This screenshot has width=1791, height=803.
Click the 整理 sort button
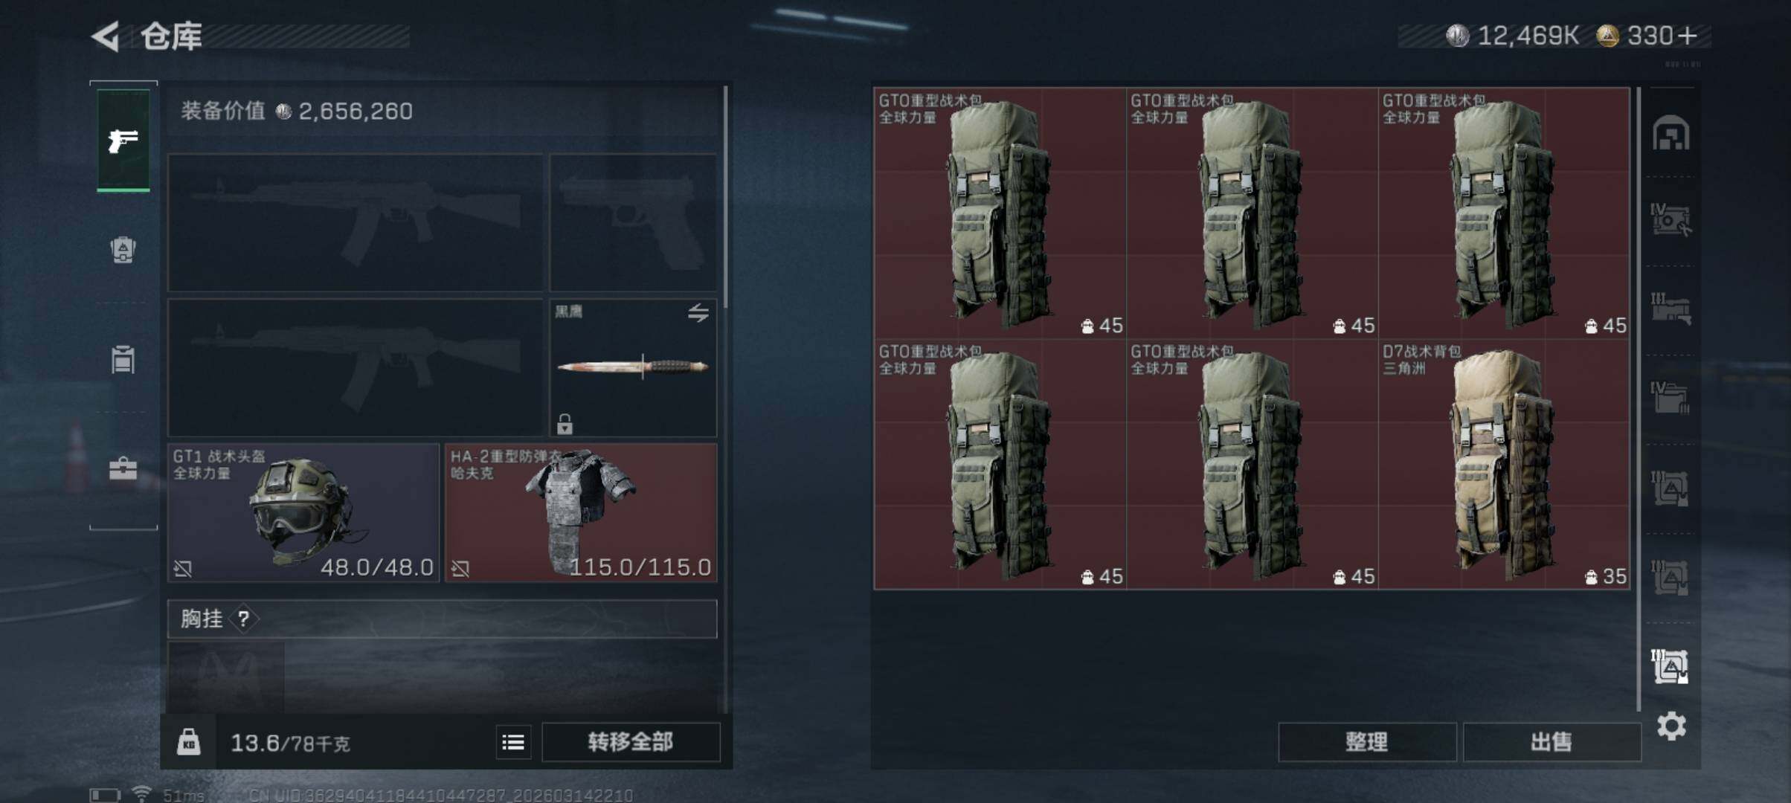pos(1366,742)
